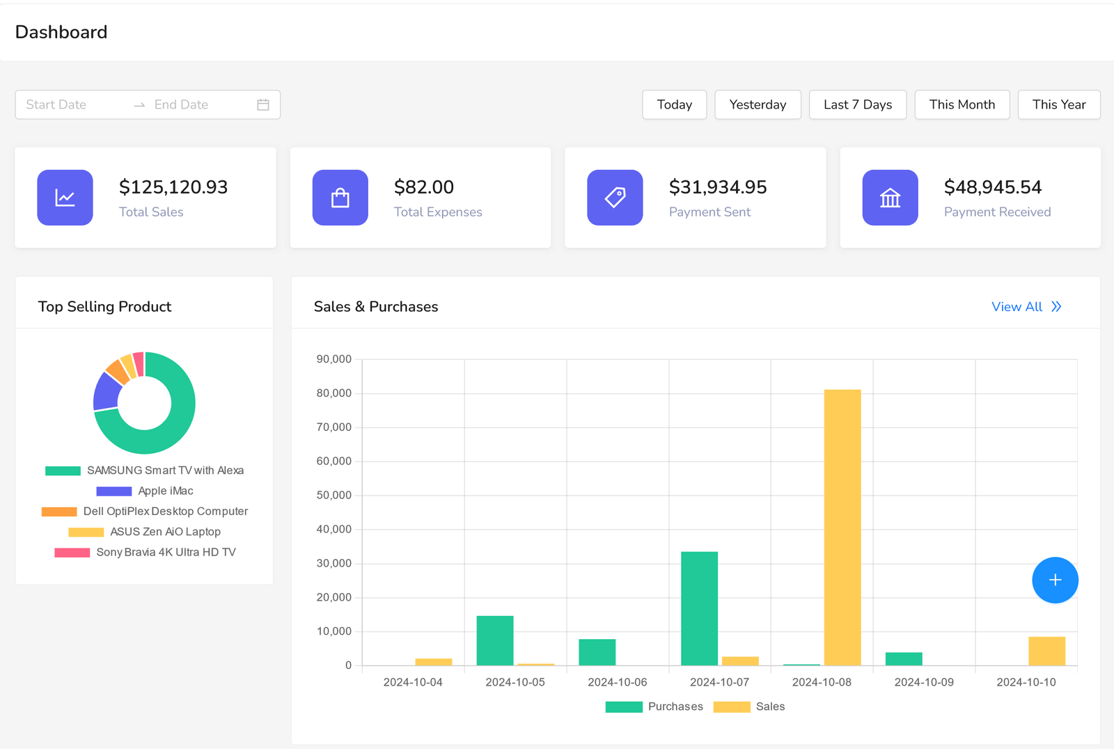
Task: Toggle Purchases series in chart legend
Action: (654, 707)
